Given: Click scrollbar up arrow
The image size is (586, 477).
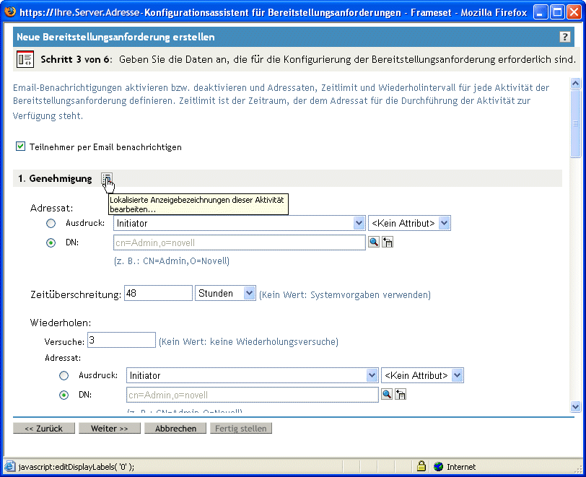Looking at the screenshot, I should pos(576,83).
